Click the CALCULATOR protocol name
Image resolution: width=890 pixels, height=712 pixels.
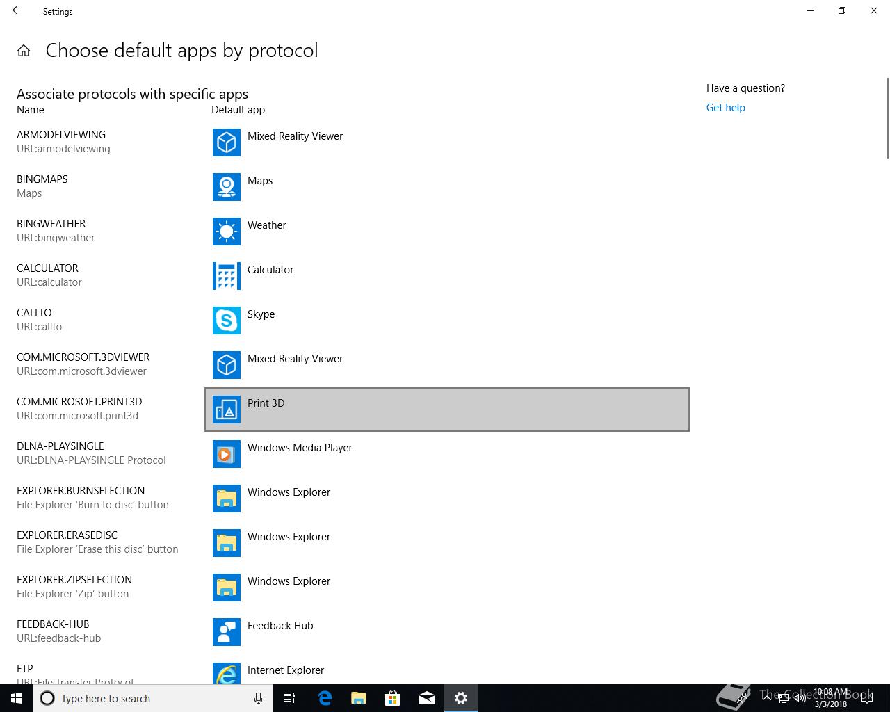click(x=47, y=268)
